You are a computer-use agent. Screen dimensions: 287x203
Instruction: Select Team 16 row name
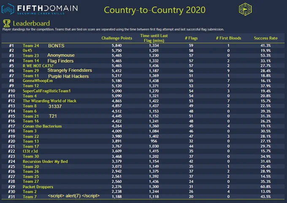(31, 121)
